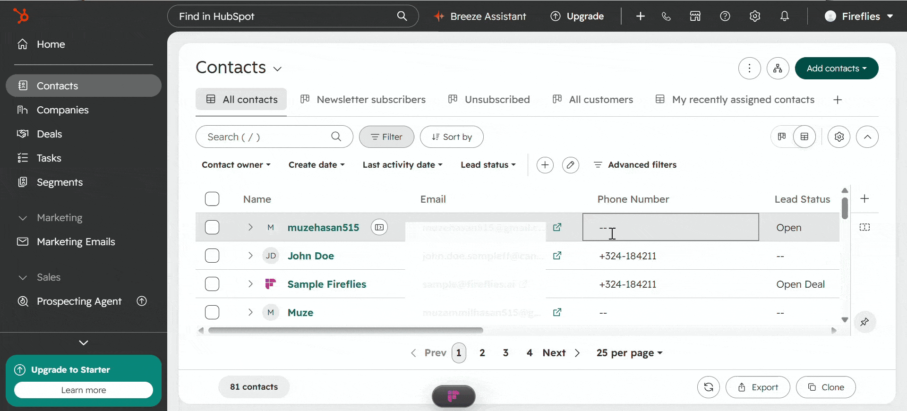Open the three-dot actions menu beside Contacts
This screenshot has width=907, height=411.
[750, 68]
